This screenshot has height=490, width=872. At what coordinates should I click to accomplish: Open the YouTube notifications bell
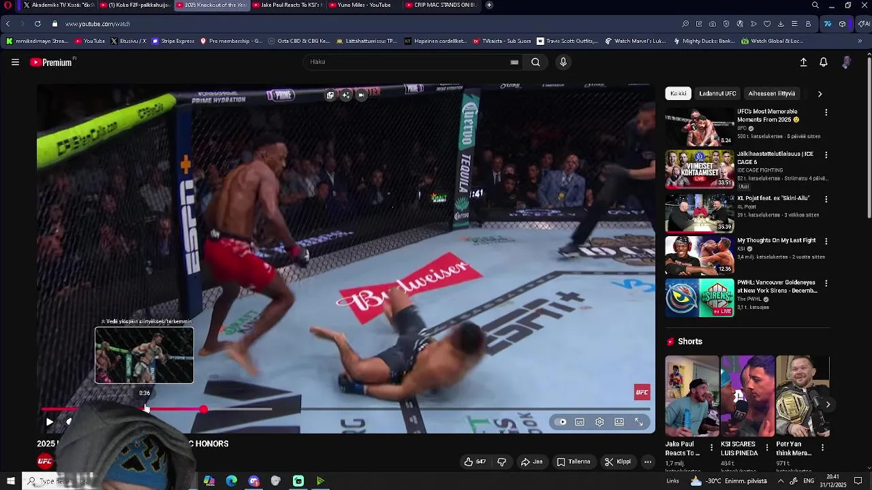coord(824,62)
